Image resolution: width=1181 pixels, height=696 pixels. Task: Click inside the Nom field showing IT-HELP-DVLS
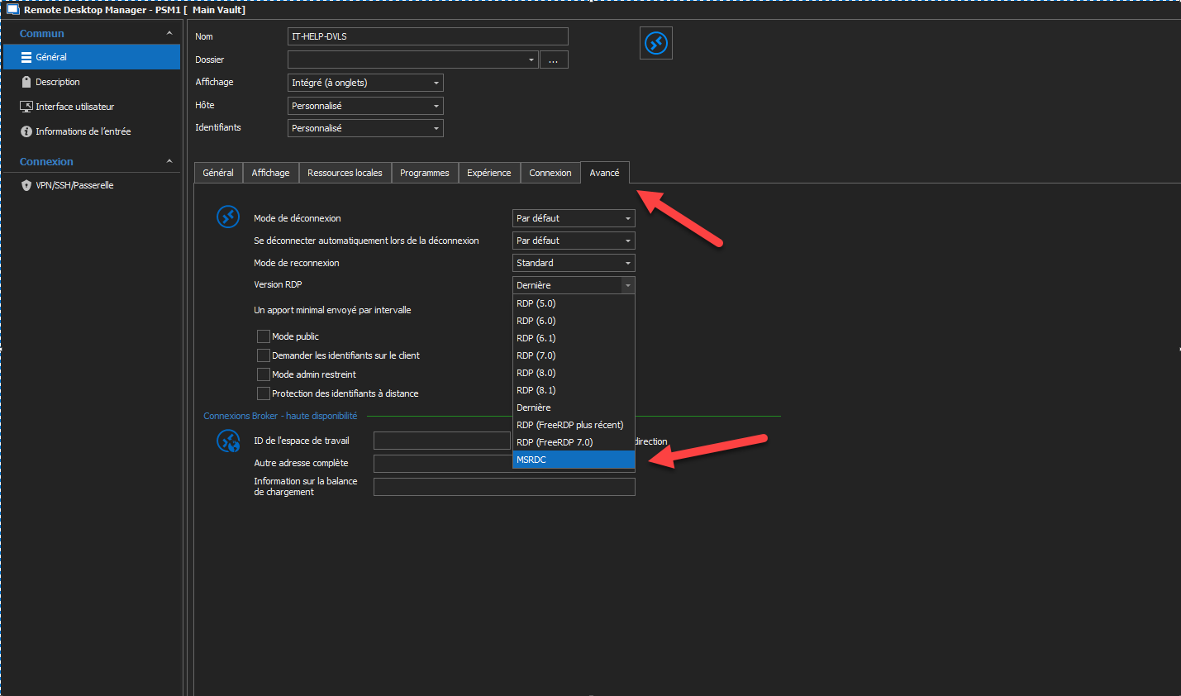click(427, 36)
